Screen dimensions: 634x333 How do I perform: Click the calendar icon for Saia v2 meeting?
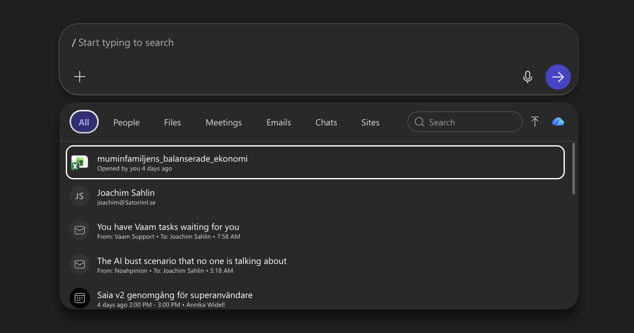(x=79, y=298)
